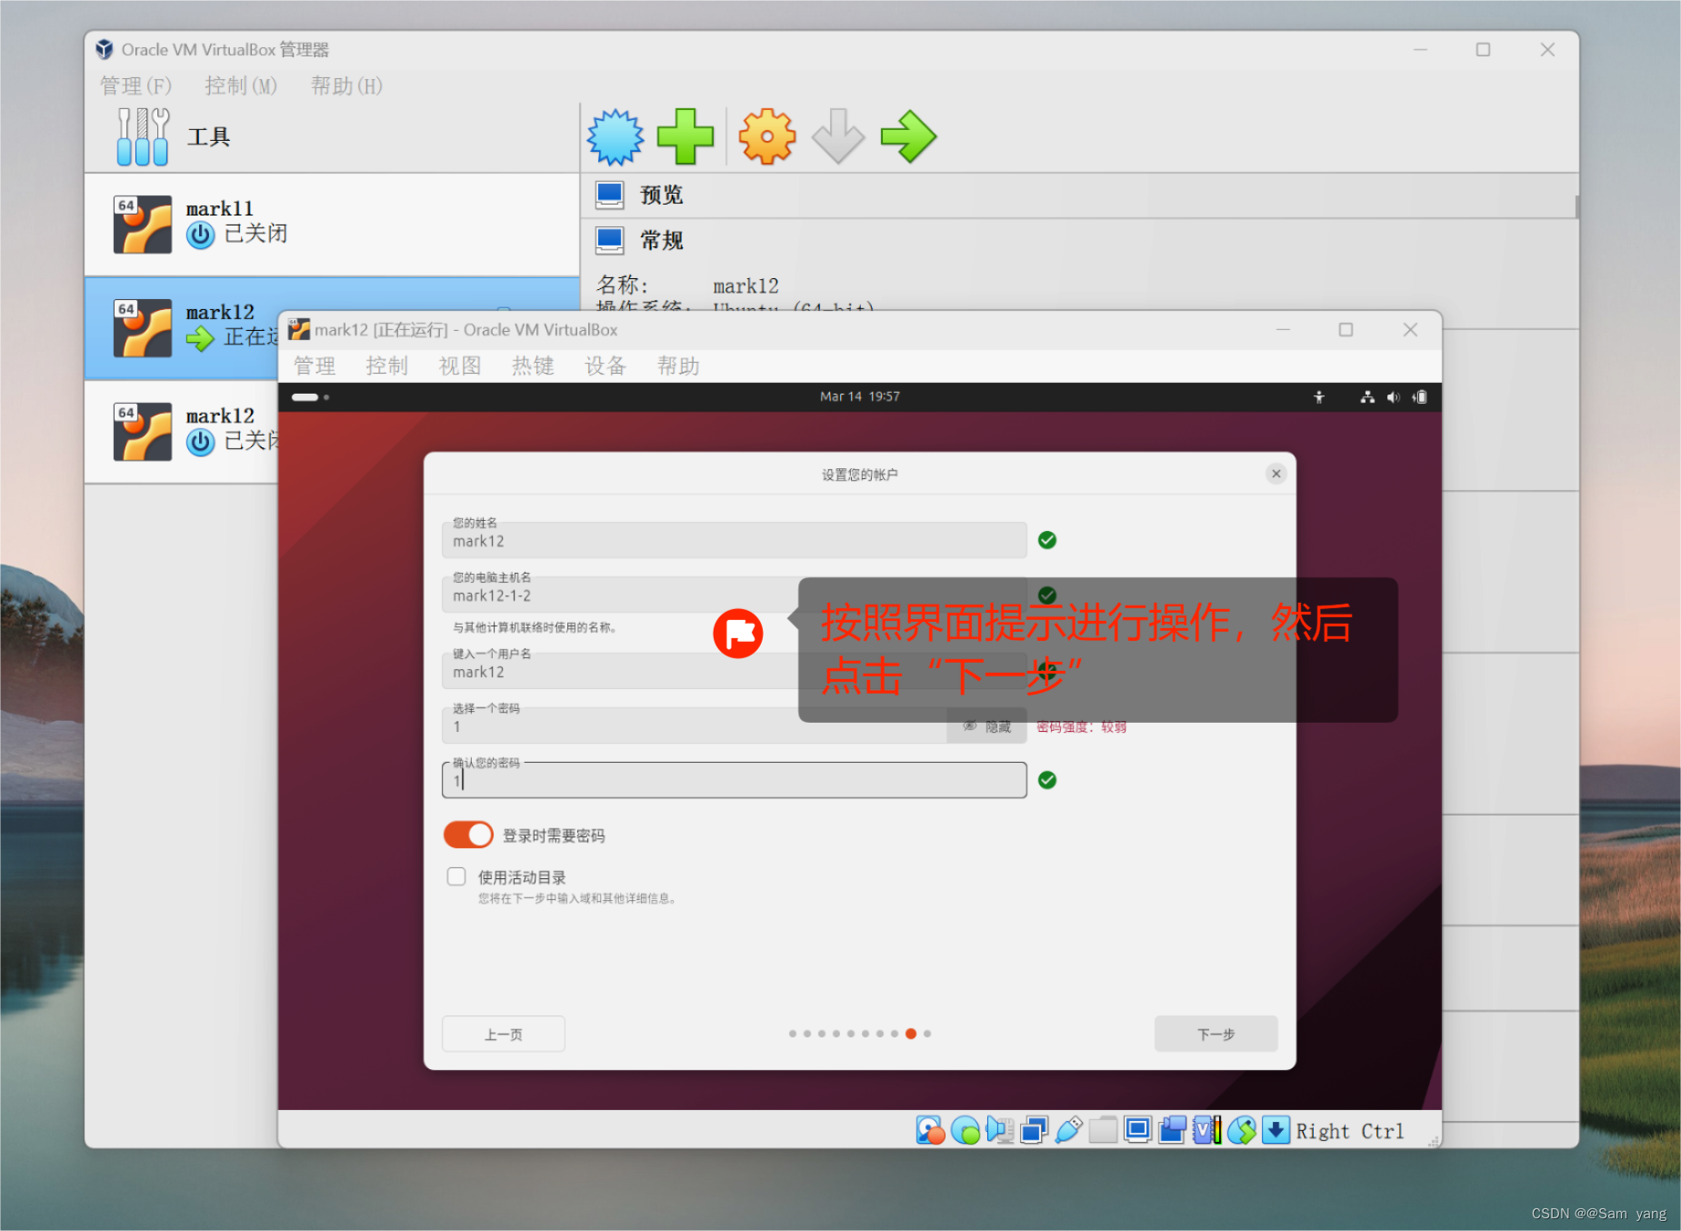Viewport: 1681px width, 1231px height.
Task: Open the 管理(F) menu in VirtualBox Manager
Action: (135, 85)
